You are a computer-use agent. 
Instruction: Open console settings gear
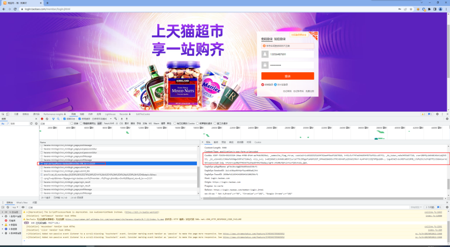(446, 207)
